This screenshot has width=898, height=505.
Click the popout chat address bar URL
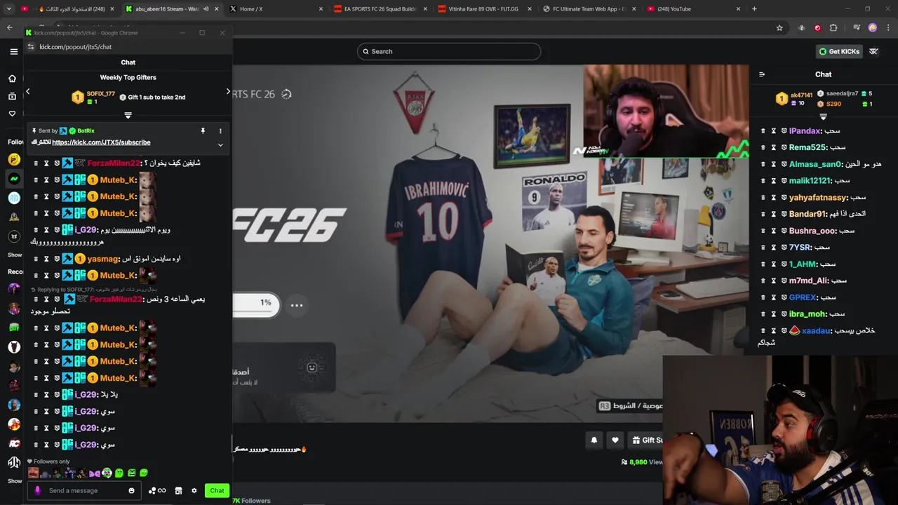76,47
